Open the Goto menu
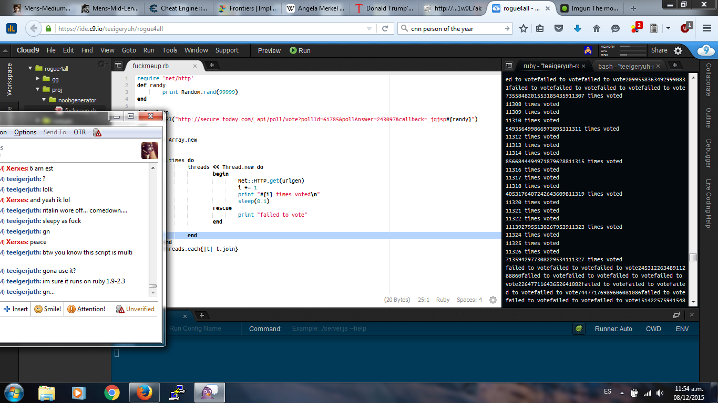This screenshot has width=718, height=403. coord(129,50)
